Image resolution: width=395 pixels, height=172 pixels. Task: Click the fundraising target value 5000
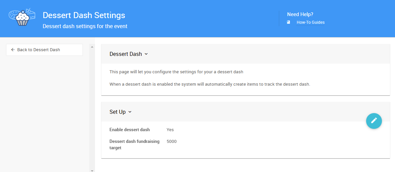pyautogui.click(x=171, y=142)
